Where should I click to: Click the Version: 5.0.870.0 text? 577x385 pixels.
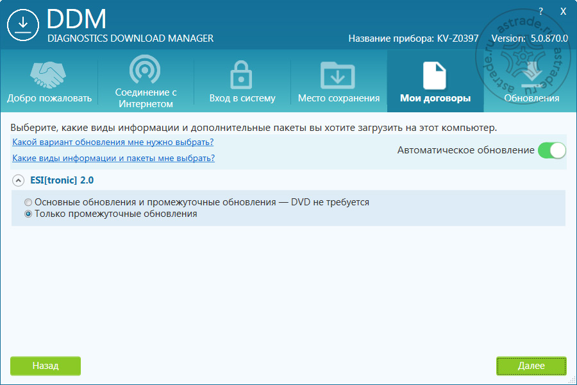click(530, 38)
